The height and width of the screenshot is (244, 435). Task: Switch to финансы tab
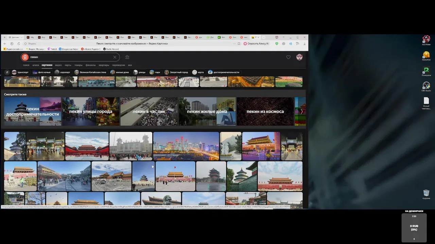[x=91, y=65]
